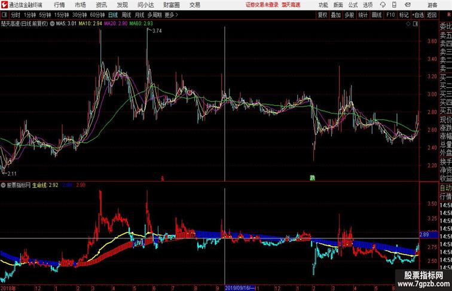
Task: Click the 多股 multi-stock button
Action: [349, 15]
